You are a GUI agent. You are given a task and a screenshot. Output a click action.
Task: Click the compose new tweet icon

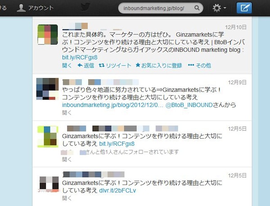point(244,8)
